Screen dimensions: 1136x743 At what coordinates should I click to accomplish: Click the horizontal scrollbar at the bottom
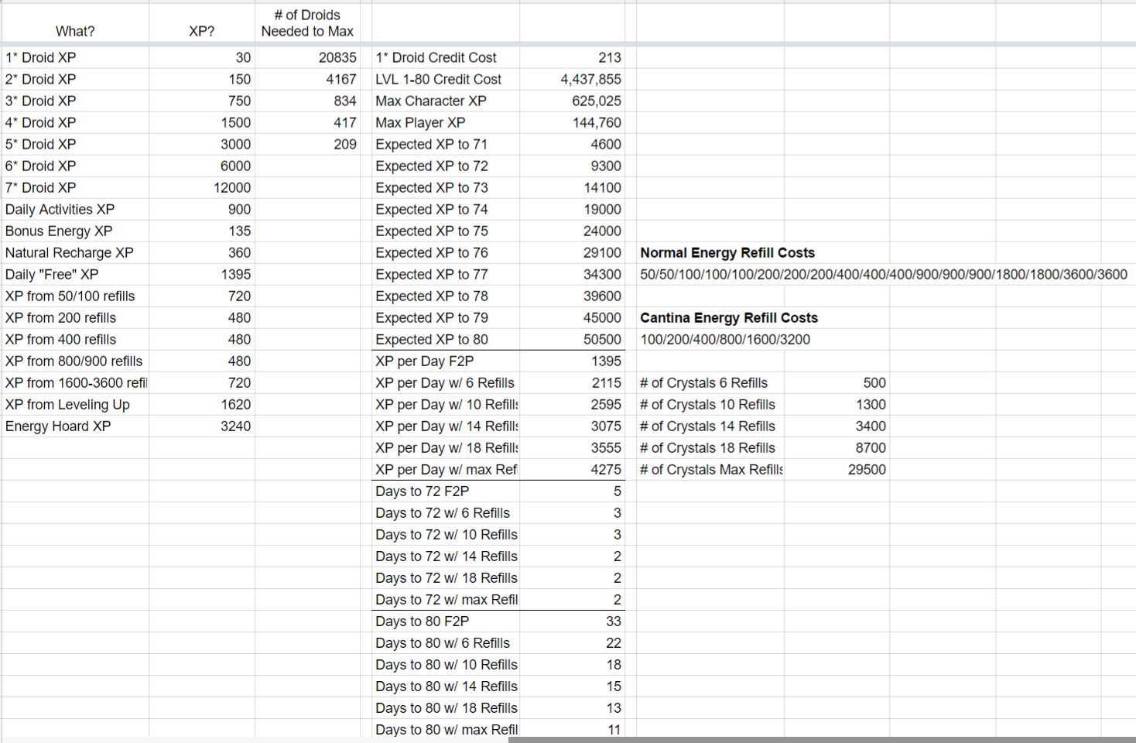pos(822,740)
